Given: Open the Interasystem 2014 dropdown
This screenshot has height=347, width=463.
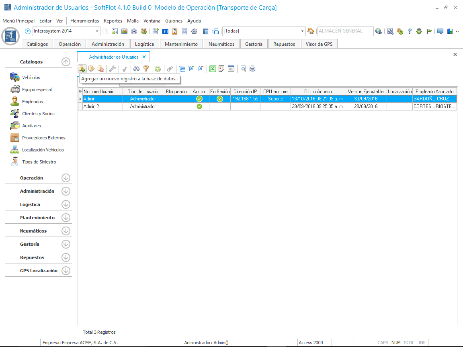Looking at the screenshot, I should (97, 31).
